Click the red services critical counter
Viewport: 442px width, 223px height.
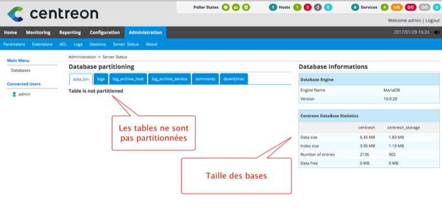pos(411,7)
